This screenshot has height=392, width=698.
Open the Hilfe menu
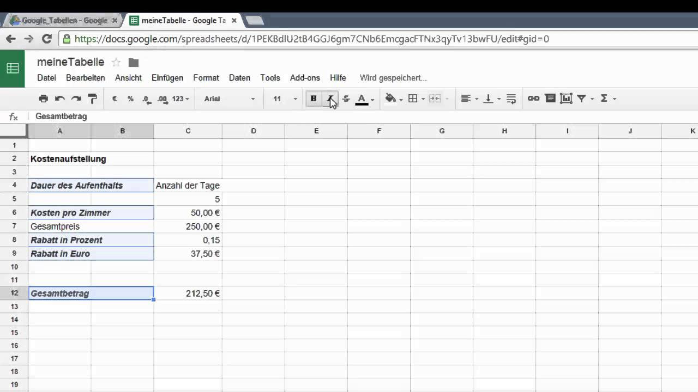click(x=338, y=78)
